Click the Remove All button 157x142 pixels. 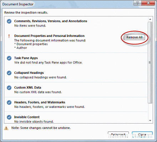(135, 37)
